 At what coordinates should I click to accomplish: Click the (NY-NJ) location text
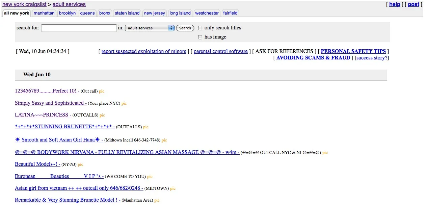pyautogui.click(x=69, y=164)
